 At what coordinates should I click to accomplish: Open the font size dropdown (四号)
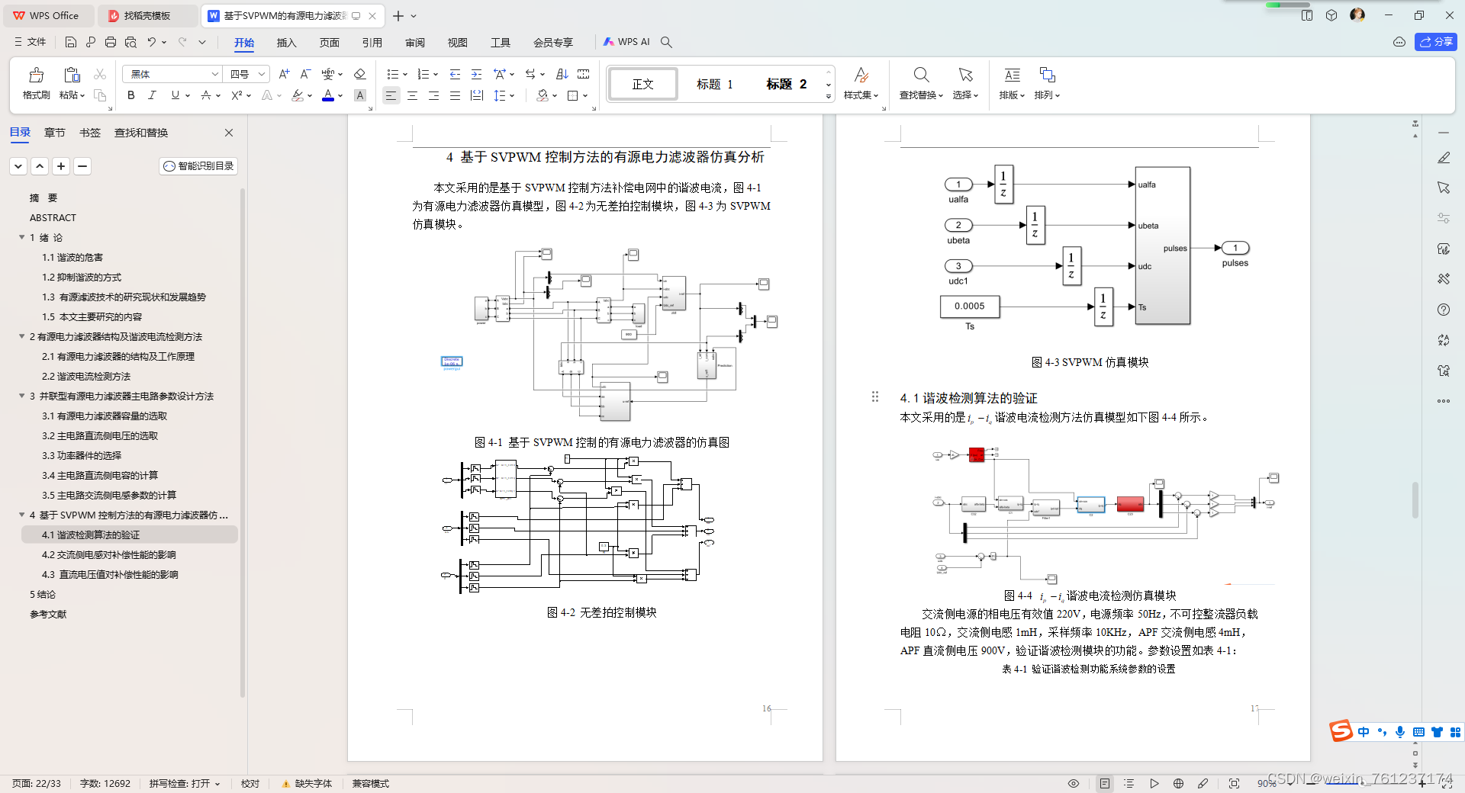point(262,74)
